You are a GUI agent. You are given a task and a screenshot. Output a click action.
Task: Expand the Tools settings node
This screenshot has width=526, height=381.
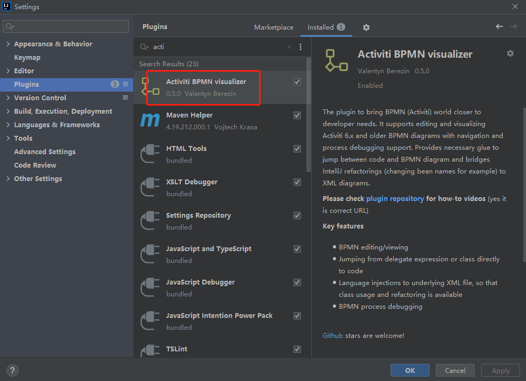pos(8,138)
